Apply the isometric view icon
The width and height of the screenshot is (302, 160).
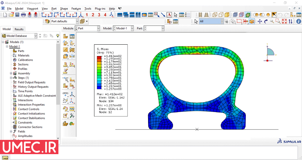[81, 15]
